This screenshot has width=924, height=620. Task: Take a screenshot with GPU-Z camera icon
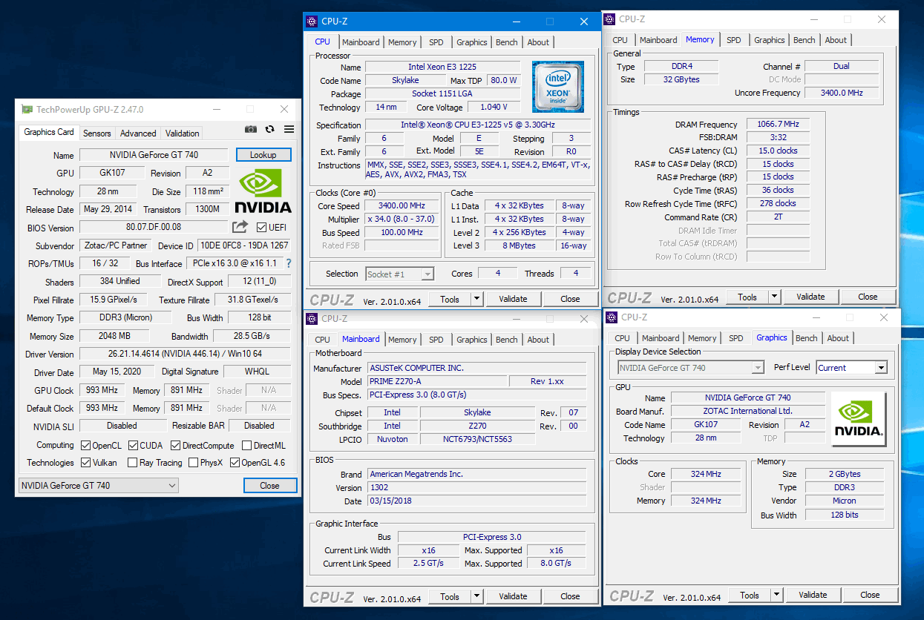pos(251,129)
